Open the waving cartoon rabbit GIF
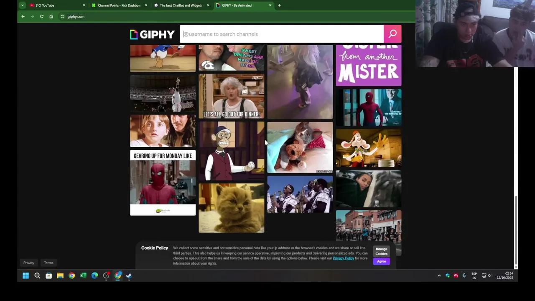The width and height of the screenshot is (535, 301). pyautogui.click(x=369, y=148)
